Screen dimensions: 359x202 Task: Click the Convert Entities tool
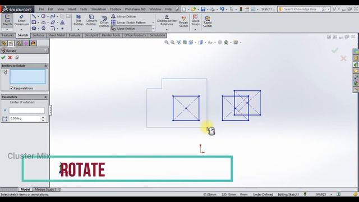point(91,20)
